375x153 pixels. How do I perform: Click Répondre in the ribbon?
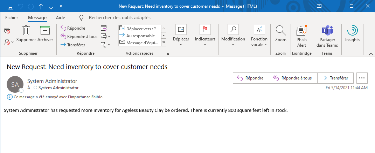(x=73, y=28)
